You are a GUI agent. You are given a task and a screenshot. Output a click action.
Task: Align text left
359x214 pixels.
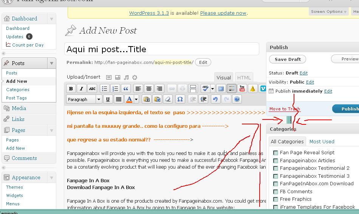(138, 89)
